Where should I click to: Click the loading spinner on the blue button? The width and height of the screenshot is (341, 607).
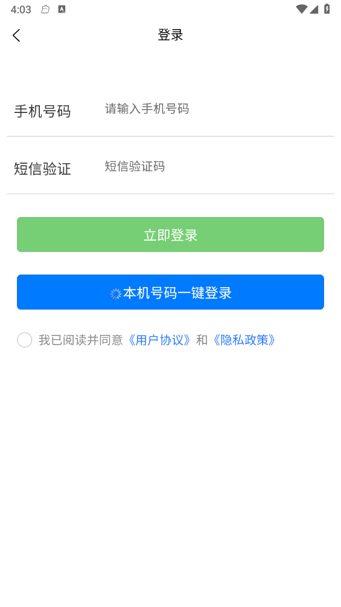coord(116,294)
